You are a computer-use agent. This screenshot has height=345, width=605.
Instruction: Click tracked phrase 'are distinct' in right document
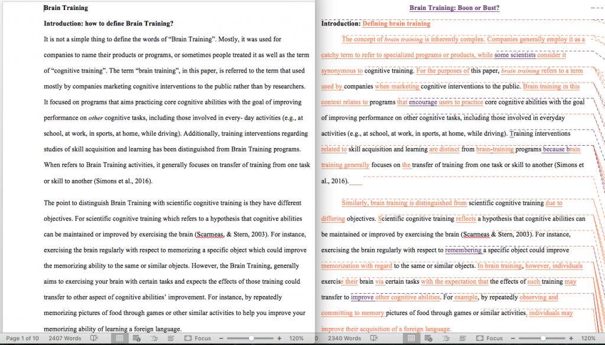point(444,149)
